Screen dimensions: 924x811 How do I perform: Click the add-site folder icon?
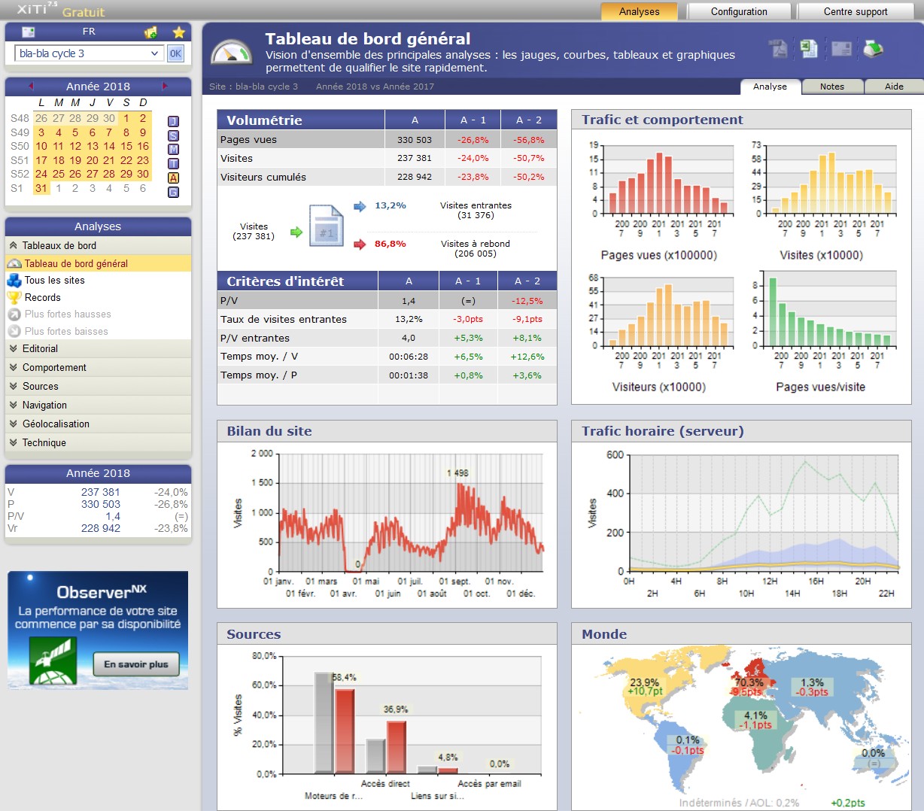(x=150, y=32)
